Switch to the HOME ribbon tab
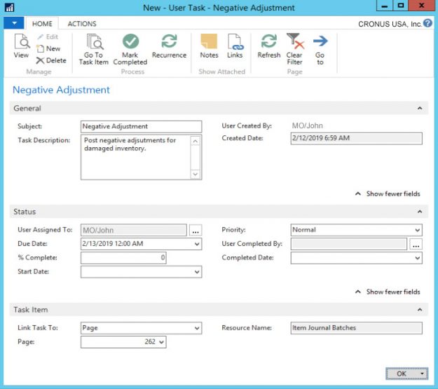Screen dimensions: 438x389 [x=42, y=24]
